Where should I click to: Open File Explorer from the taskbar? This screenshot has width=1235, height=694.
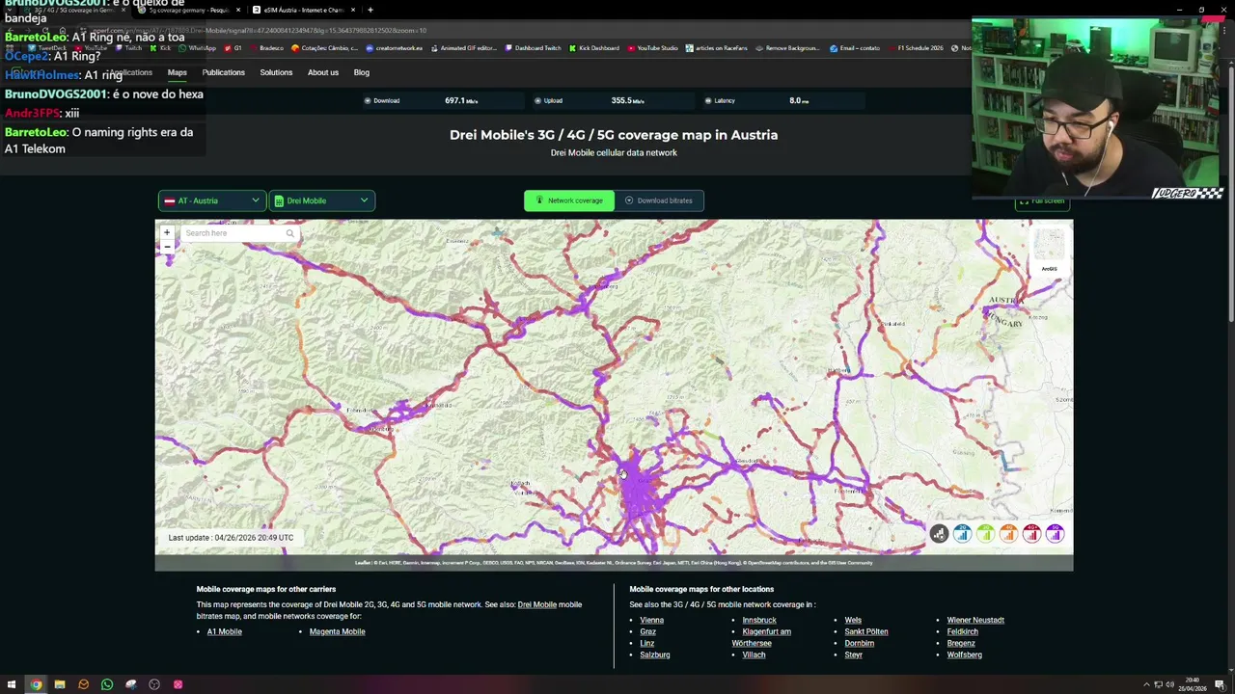(60, 684)
